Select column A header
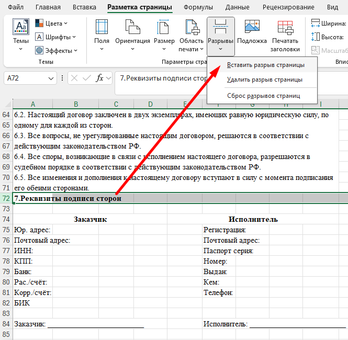This screenshot has height=340, width=348. [32, 104]
